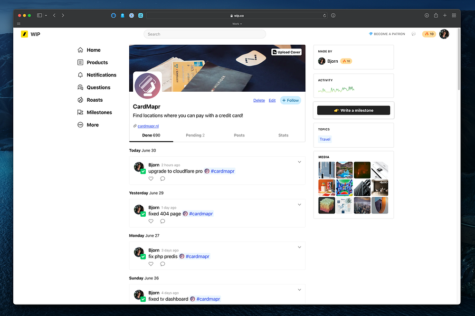The image size is (475, 316).
Task: Open the cardmapr.nl website link
Action: 148,126
